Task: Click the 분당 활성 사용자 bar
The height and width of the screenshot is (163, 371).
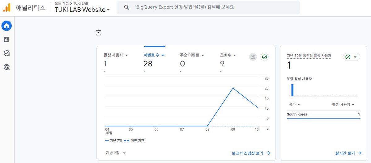Action: click(292, 90)
